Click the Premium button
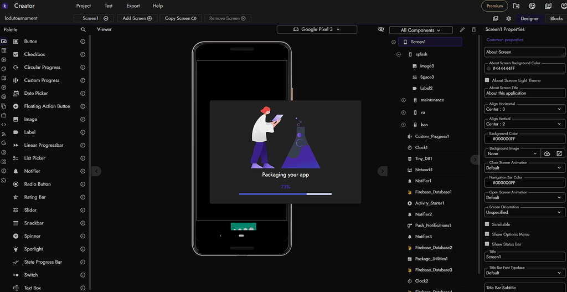 [494, 6]
